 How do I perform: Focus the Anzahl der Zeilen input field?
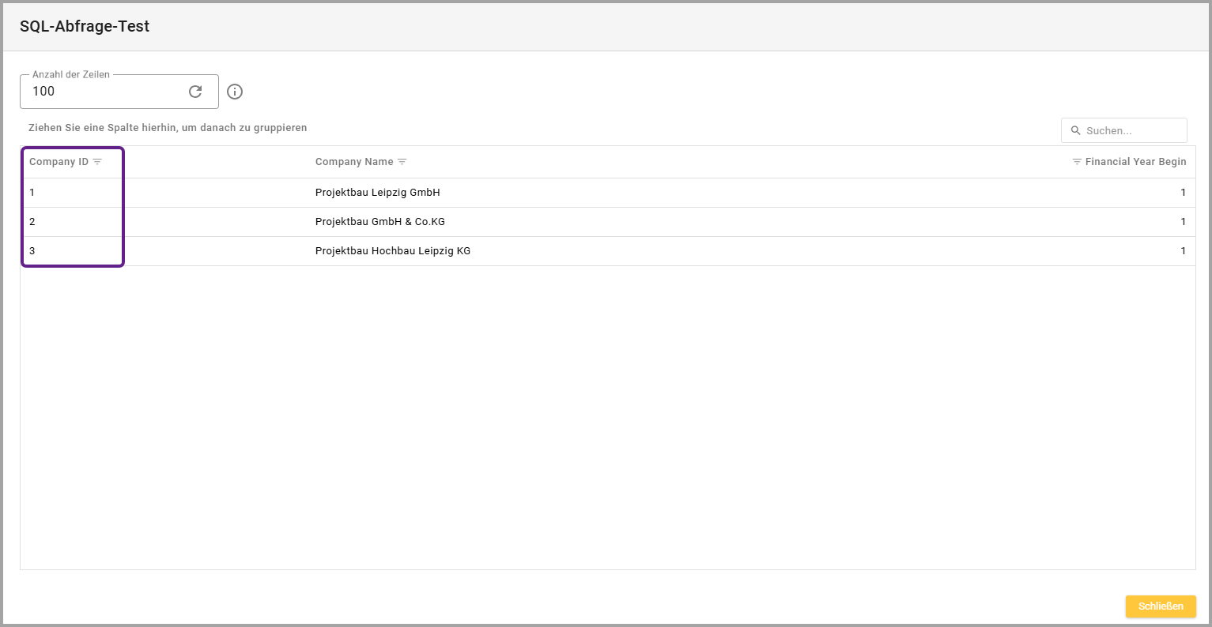coord(103,92)
